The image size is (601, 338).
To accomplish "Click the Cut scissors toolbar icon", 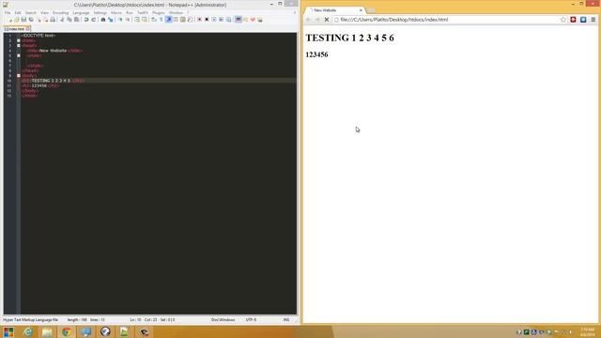I will tap(62, 20).
